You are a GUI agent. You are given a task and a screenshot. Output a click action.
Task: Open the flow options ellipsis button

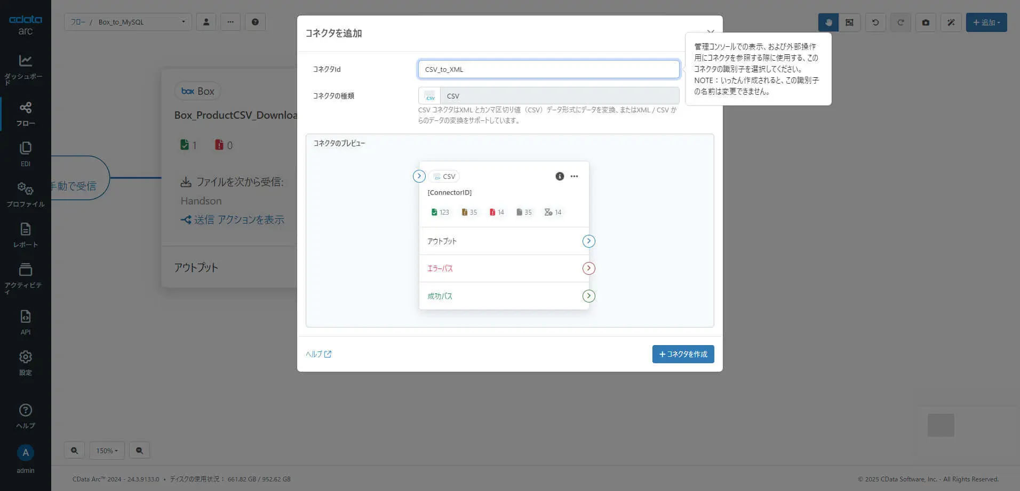tap(230, 22)
